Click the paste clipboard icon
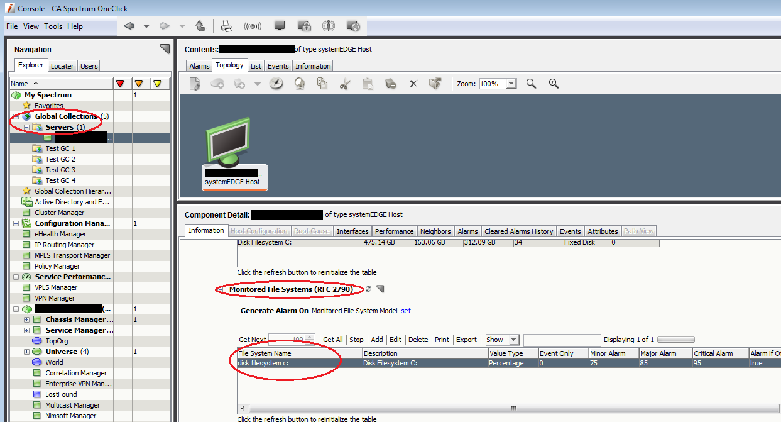Image resolution: width=781 pixels, height=422 pixels. point(368,83)
